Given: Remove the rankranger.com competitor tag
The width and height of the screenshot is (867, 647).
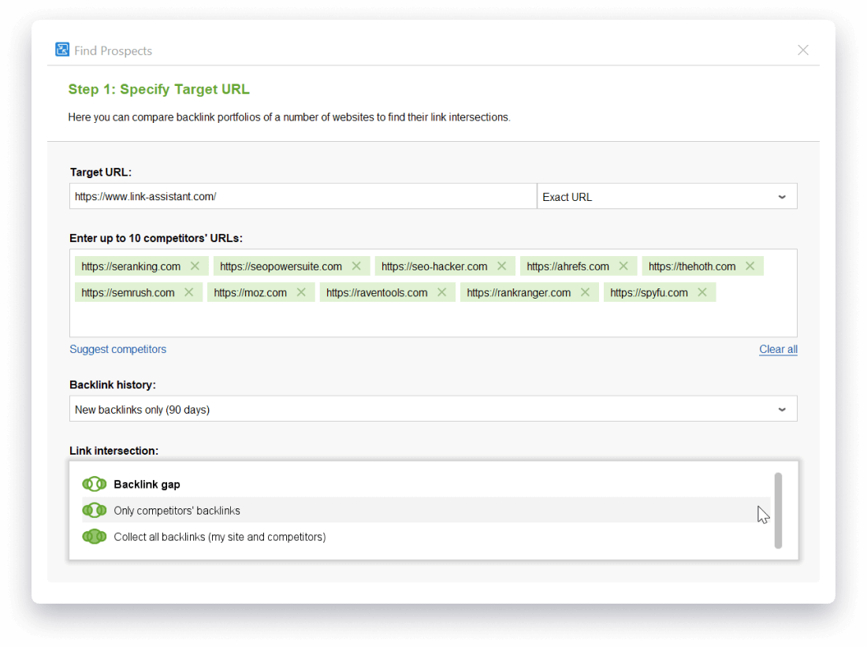Looking at the screenshot, I should tap(585, 292).
